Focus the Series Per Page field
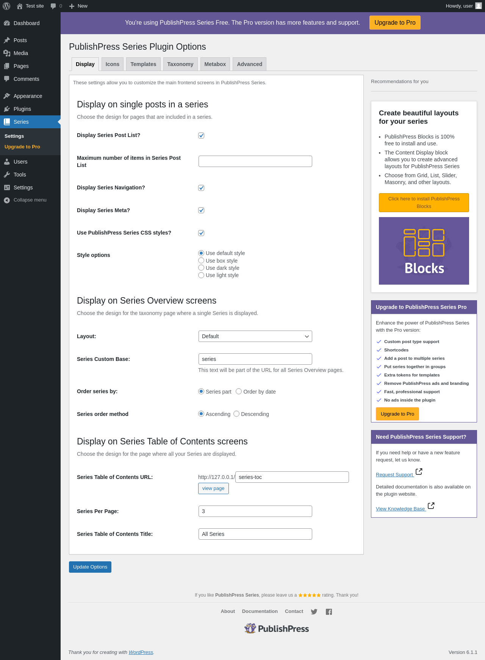The image size is (485, 660). (x=255, y=511)
